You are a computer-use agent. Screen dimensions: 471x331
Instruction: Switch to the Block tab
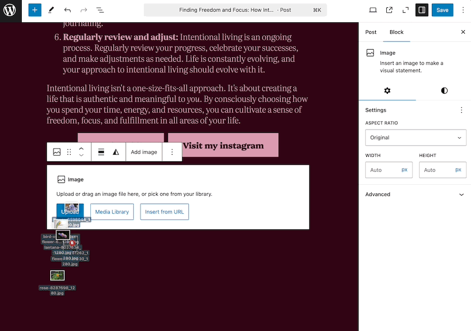tap(396, 32)
